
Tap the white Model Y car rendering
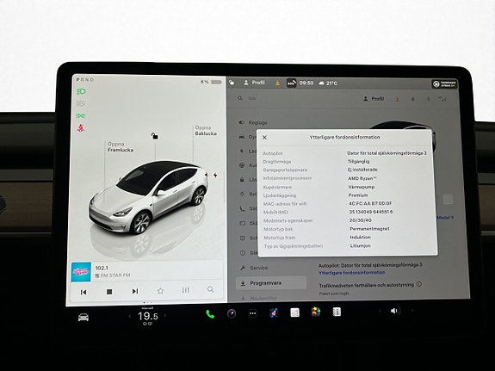(148, 197)
